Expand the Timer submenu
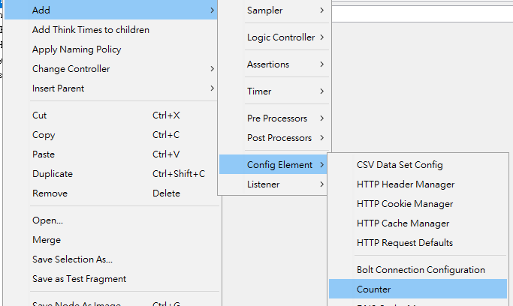The image size is (513, 306). [x=259, y=91]
